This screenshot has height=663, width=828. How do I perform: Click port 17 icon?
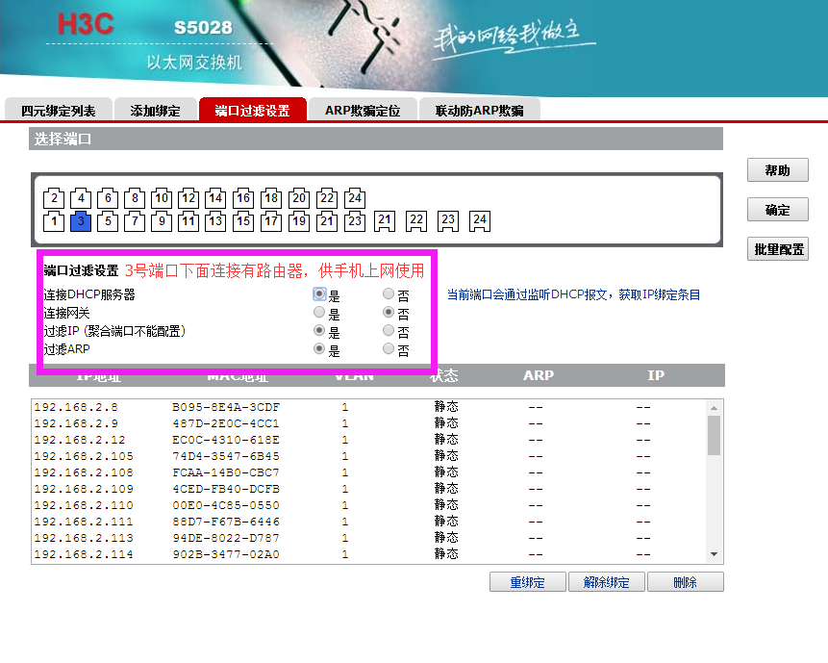tap(271, 221)
